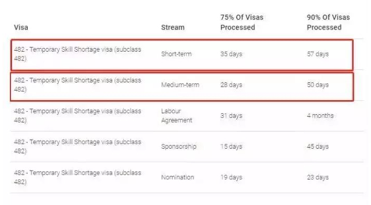371x205 pixels.
Task: Select the 90% Of Visas Processed header
Action: pyautogui.click(x=328, y=22)
